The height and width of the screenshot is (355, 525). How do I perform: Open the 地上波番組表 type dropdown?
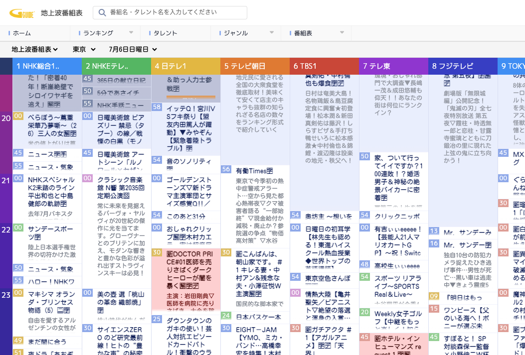coord(35,49)
